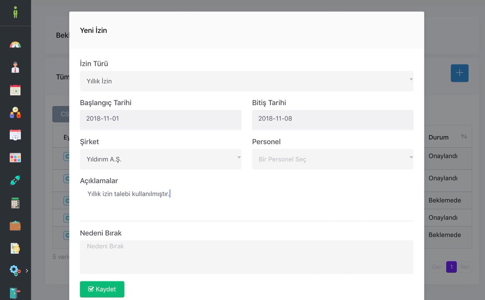Open the red calendar icon in sidebar
Image resolution: width=485 pixels, height=300 pixels.
(15, 90)
